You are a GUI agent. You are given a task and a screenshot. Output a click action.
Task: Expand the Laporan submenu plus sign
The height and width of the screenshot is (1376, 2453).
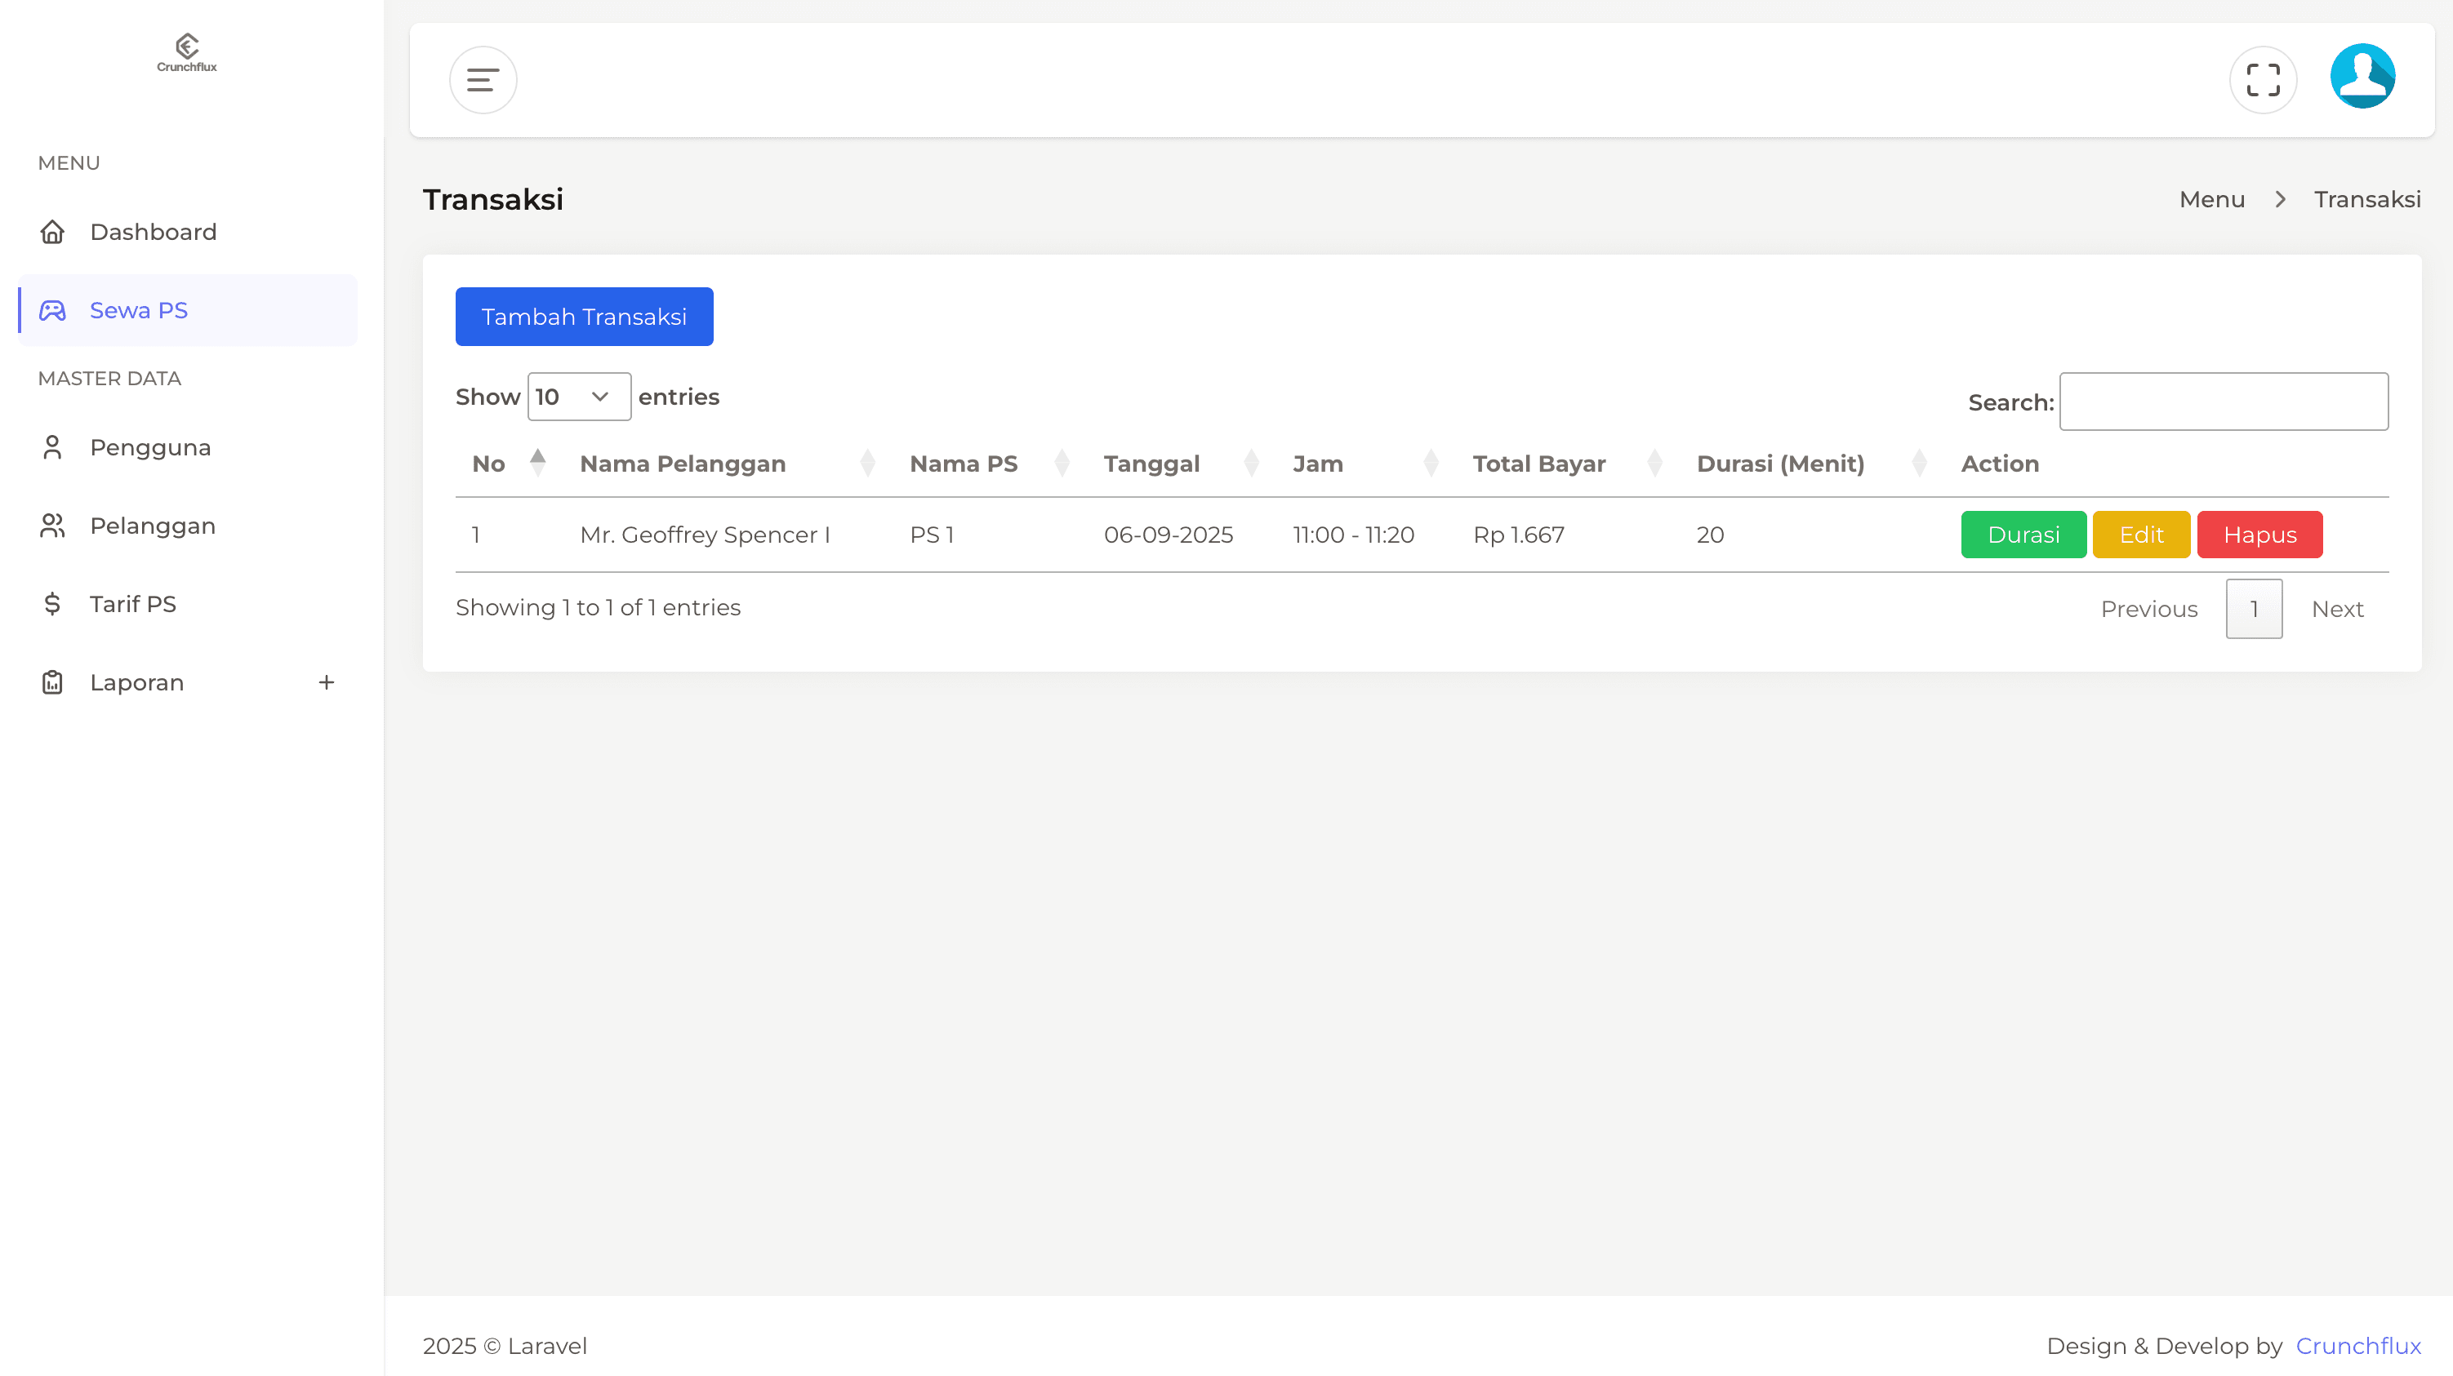click(x=327, y=682)
